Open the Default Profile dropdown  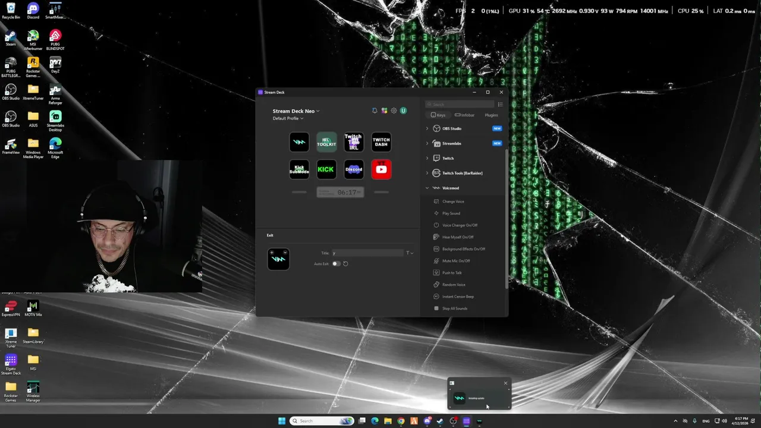click(x=288, y=118)
